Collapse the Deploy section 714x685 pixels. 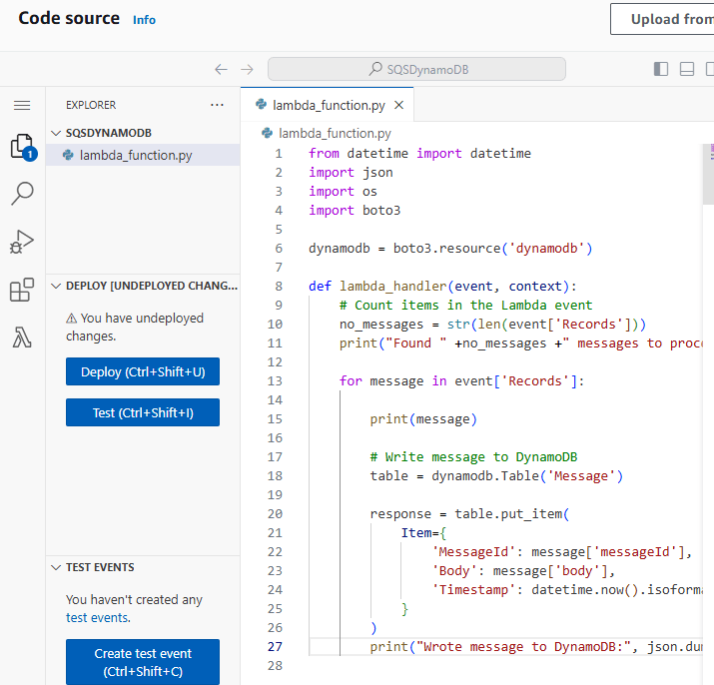(x=56, y=286)
